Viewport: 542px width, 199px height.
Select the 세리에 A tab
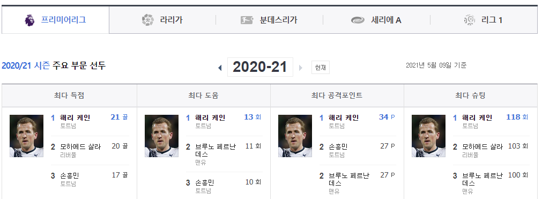(376, 20)
